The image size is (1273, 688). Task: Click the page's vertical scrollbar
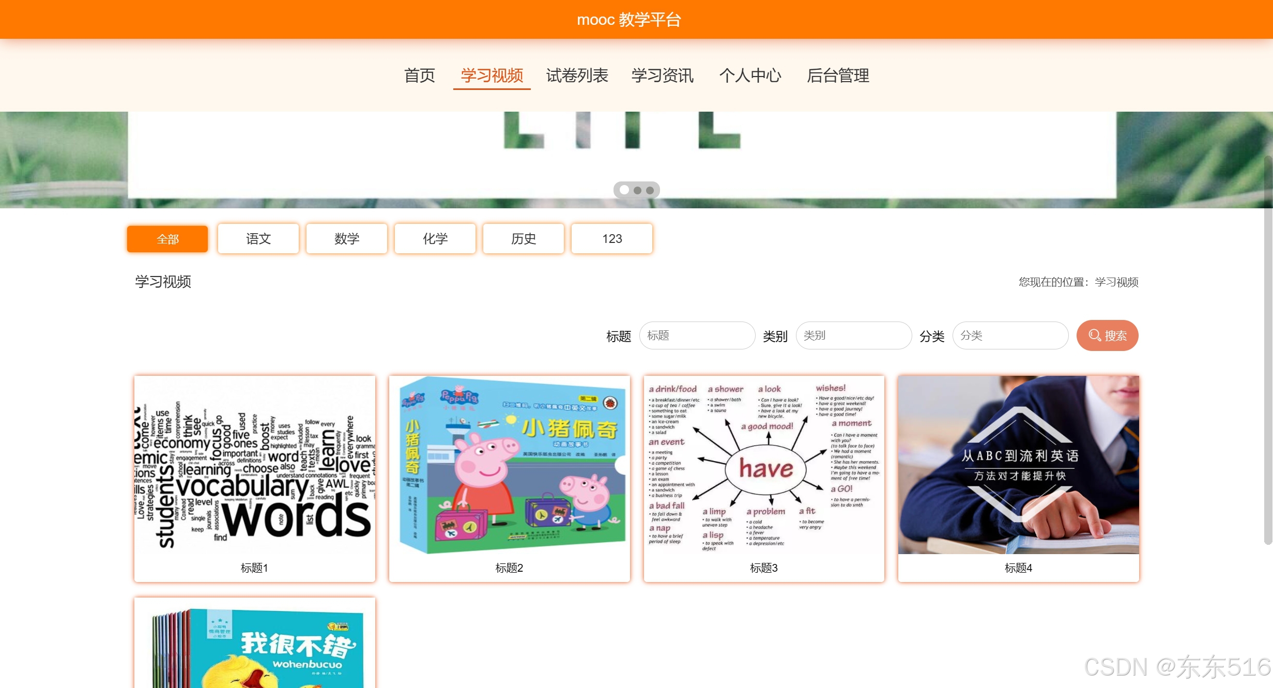coord(1267,349)
